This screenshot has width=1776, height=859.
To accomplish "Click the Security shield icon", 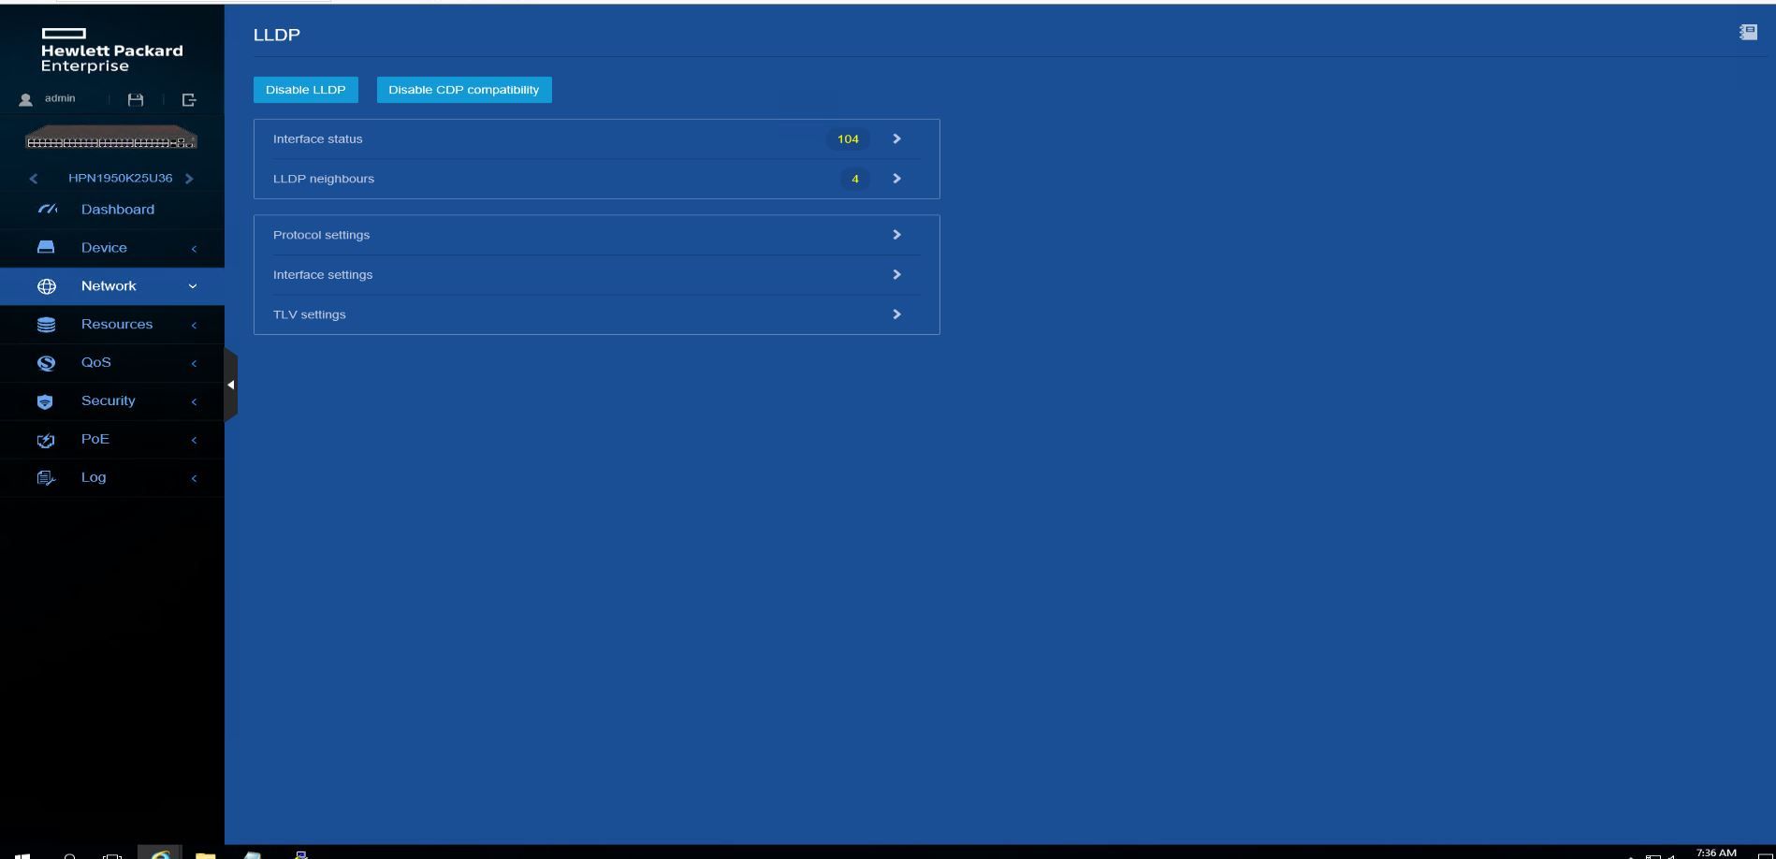I will click(x=45, y=401).
